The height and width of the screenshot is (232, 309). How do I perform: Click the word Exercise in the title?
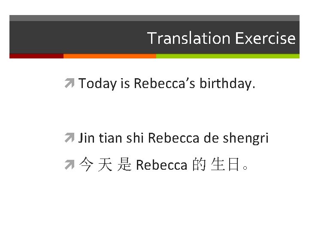click(265, 38)
